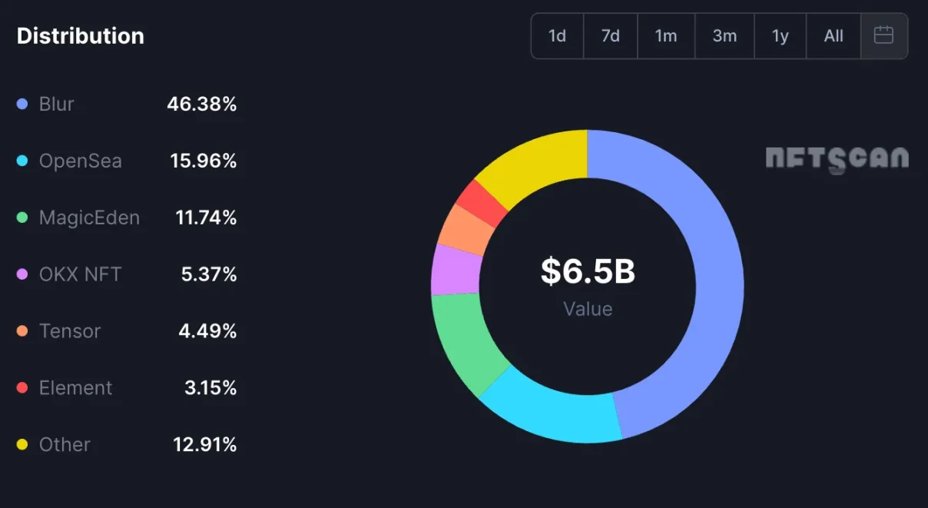Toggle the OpenSea legend entry
The image size is (928, 508).
point(80,161)
